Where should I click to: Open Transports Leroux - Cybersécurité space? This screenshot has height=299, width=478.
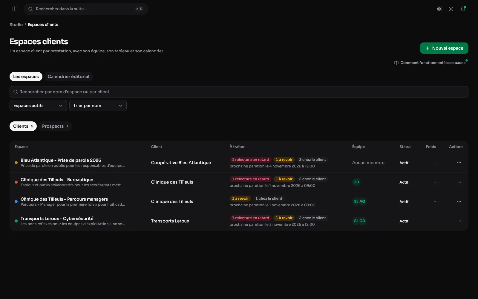point(57,219)
